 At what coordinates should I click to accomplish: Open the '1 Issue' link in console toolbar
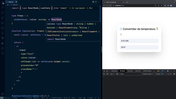click(159, 74)
